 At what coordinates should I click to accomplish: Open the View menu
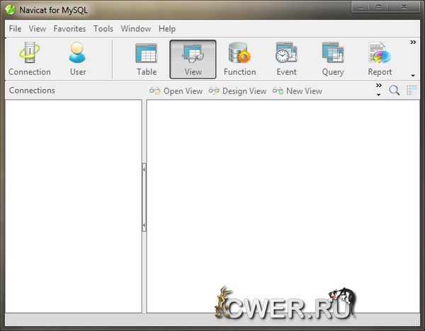(x=38, y=29)
